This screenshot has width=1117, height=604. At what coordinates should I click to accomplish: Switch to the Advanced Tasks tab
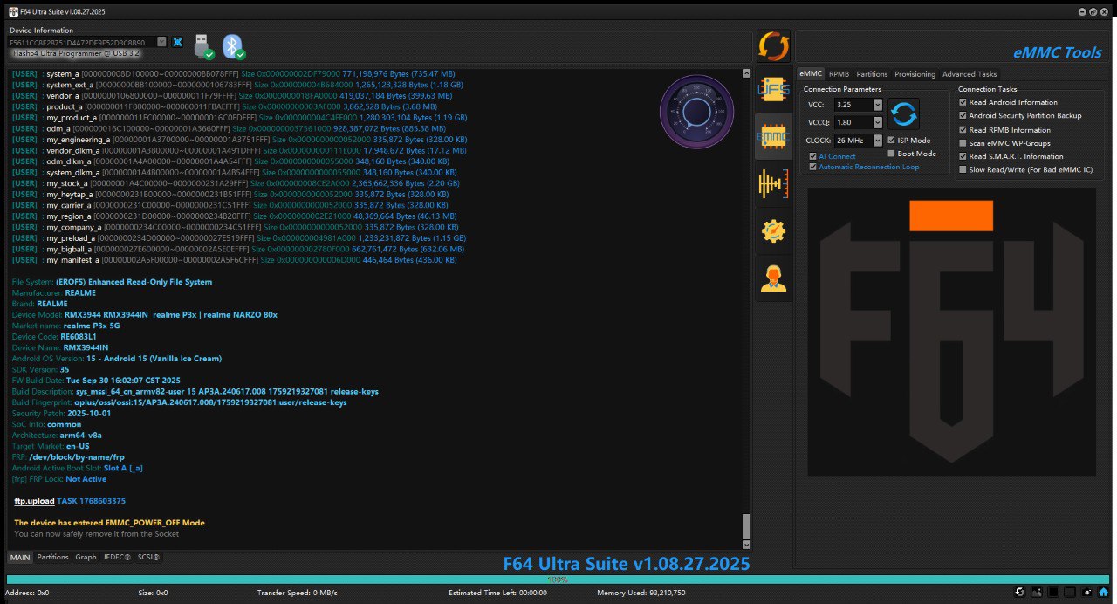click(970, 74)
